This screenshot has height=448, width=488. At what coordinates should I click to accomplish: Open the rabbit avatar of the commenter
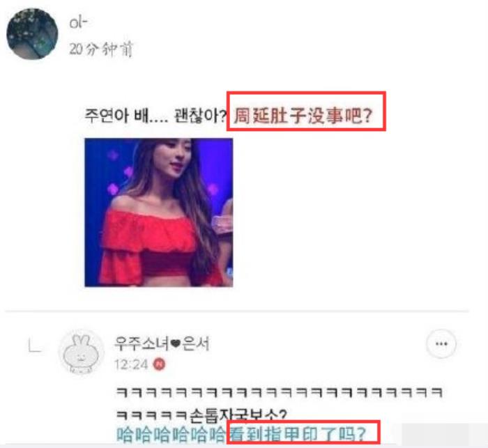pyautogui.click(x=82, y=352)
